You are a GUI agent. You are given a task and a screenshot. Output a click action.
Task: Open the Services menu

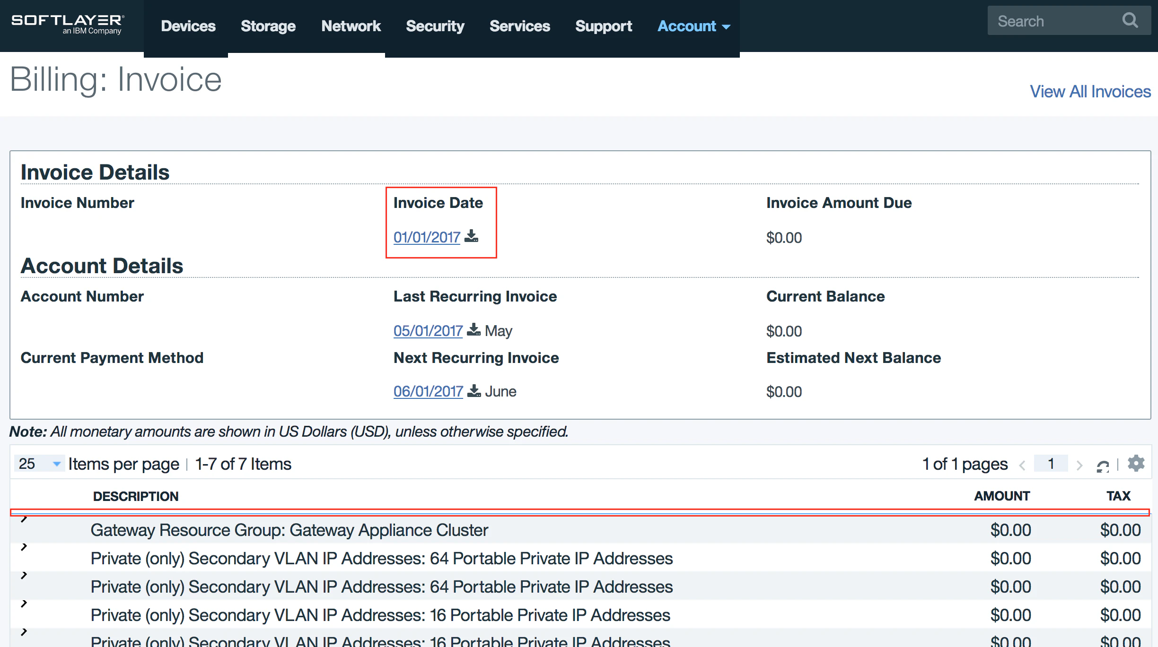coord(520,26)
